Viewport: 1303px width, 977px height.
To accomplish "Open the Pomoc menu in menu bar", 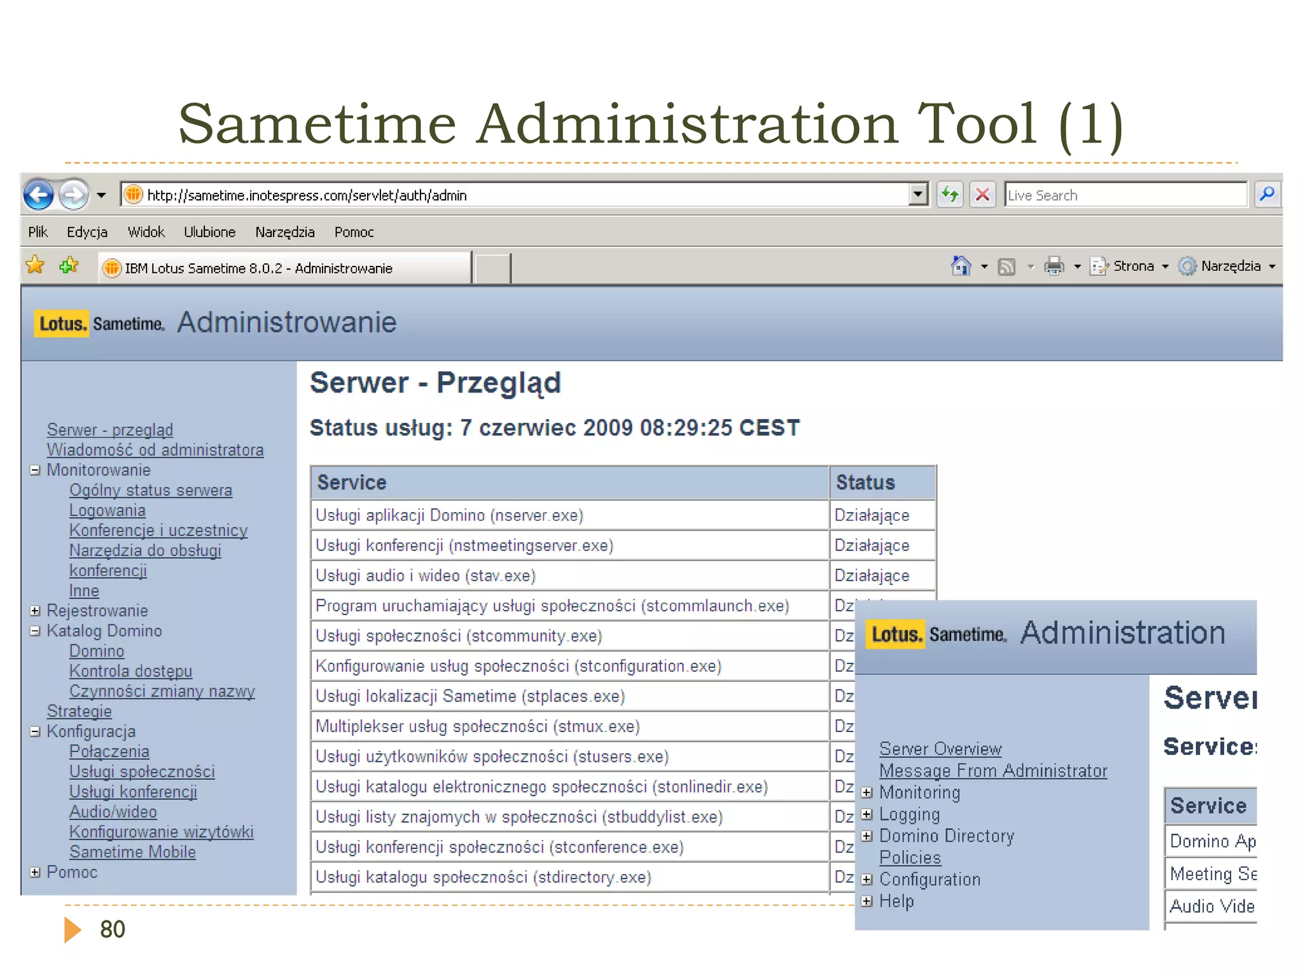I will 354,232.
